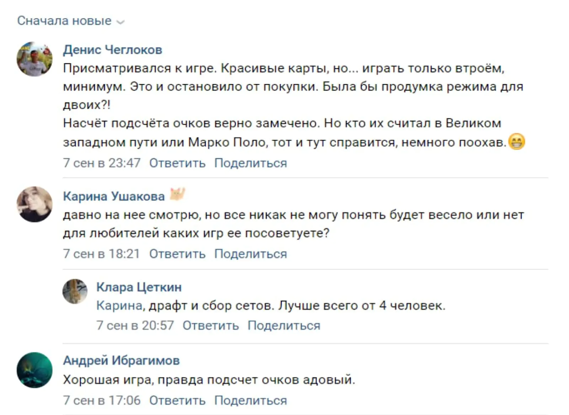
Task: Click 'Ответить' under Денис Чеглоков's comment
Action: 177,163
